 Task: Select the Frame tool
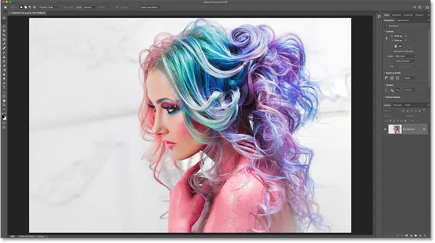coord(4,40)
